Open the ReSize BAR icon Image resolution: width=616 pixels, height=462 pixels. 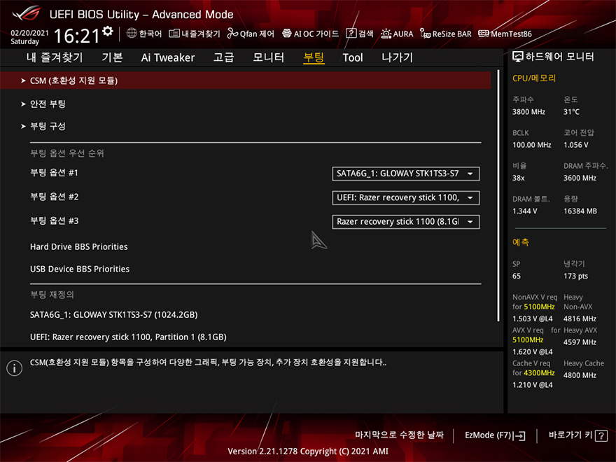coord(425,34)
